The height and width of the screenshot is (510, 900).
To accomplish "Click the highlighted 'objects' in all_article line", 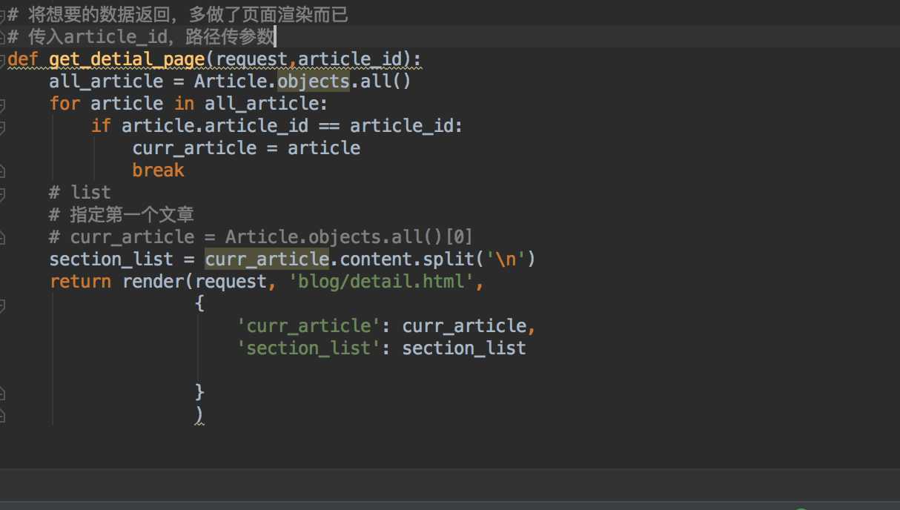I will pos(314,81).
